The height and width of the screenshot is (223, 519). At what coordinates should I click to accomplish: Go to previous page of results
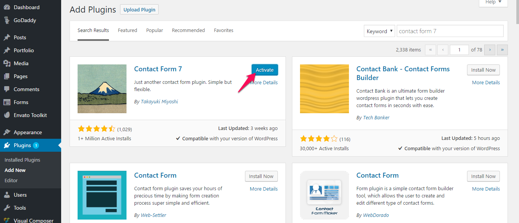[x=443, y=50]
